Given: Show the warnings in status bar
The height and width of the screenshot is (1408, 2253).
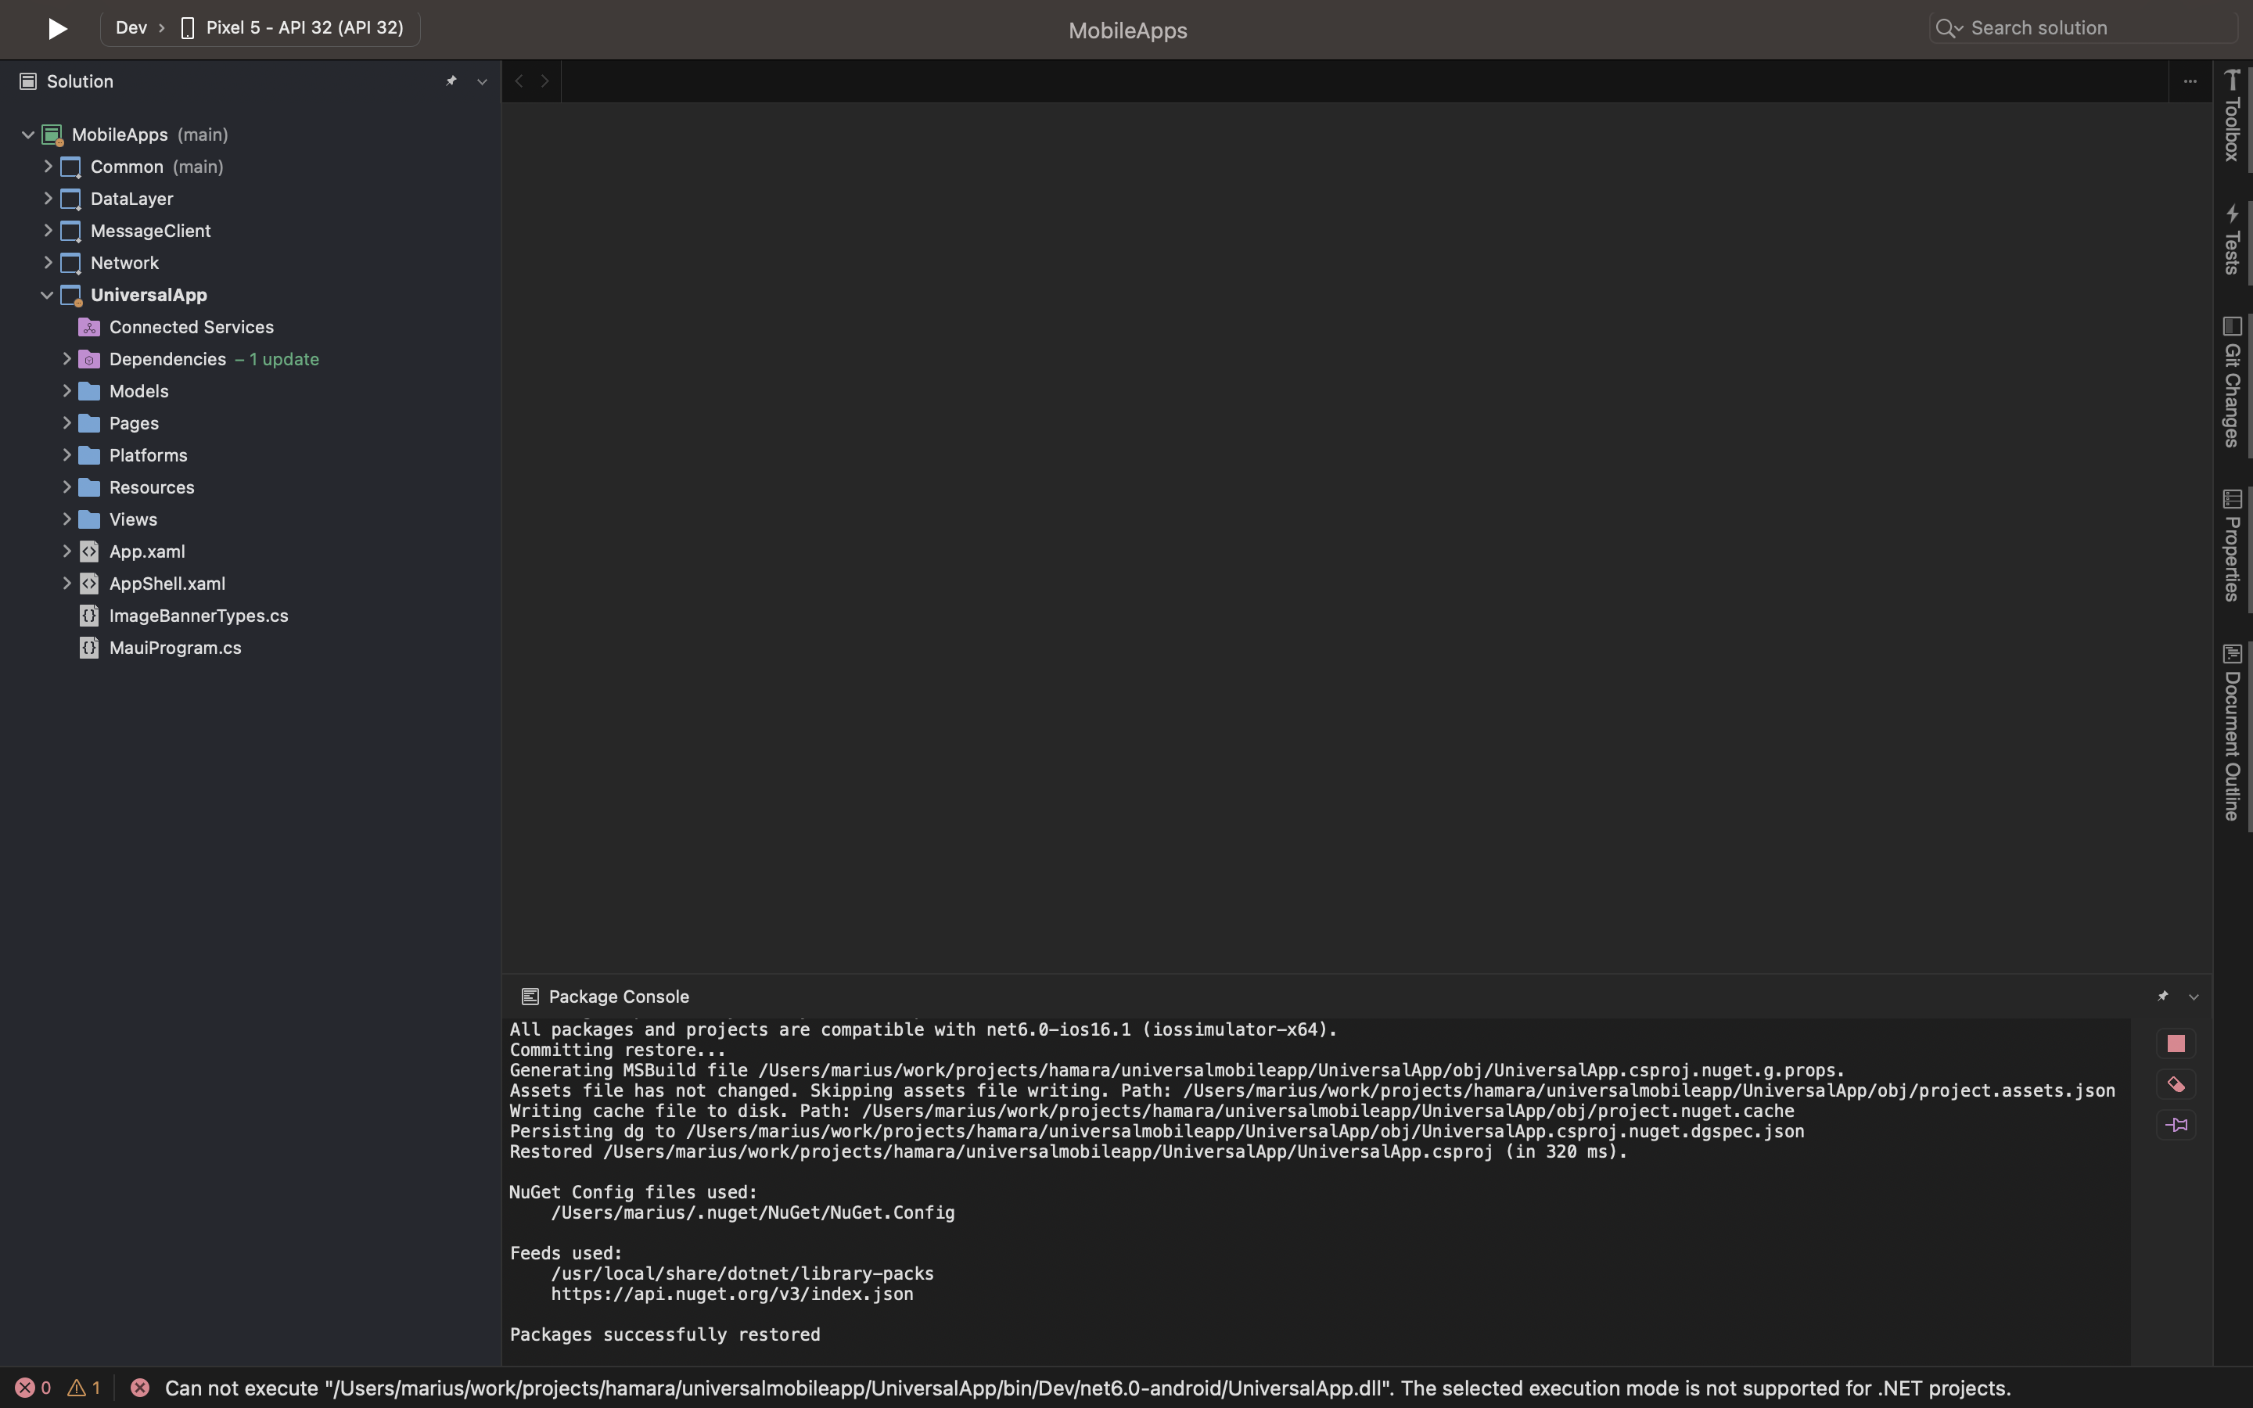Looking at the screenshot, I should pos(83,1388).
